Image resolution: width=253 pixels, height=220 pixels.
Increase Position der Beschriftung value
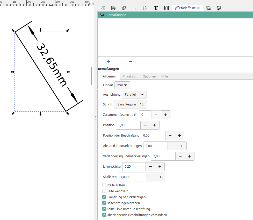click(x=179, y=136)
